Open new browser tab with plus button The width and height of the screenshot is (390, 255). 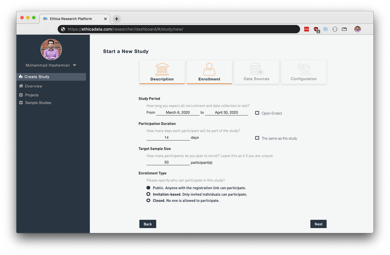116,19
